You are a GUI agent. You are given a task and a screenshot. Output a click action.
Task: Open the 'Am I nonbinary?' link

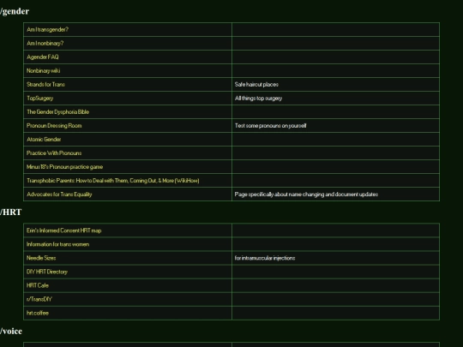point(45,44)
